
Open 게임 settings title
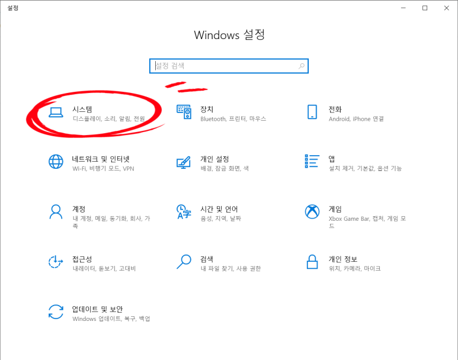pos(335,209)
